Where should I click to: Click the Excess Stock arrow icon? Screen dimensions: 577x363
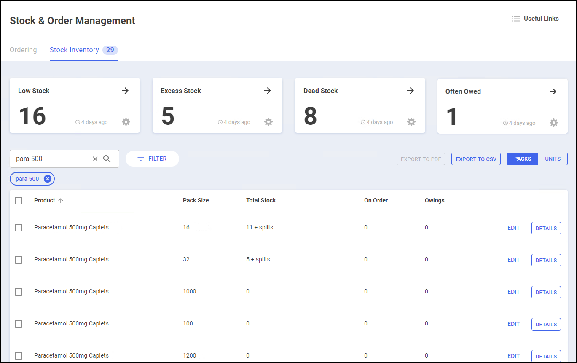pos(268,91)
